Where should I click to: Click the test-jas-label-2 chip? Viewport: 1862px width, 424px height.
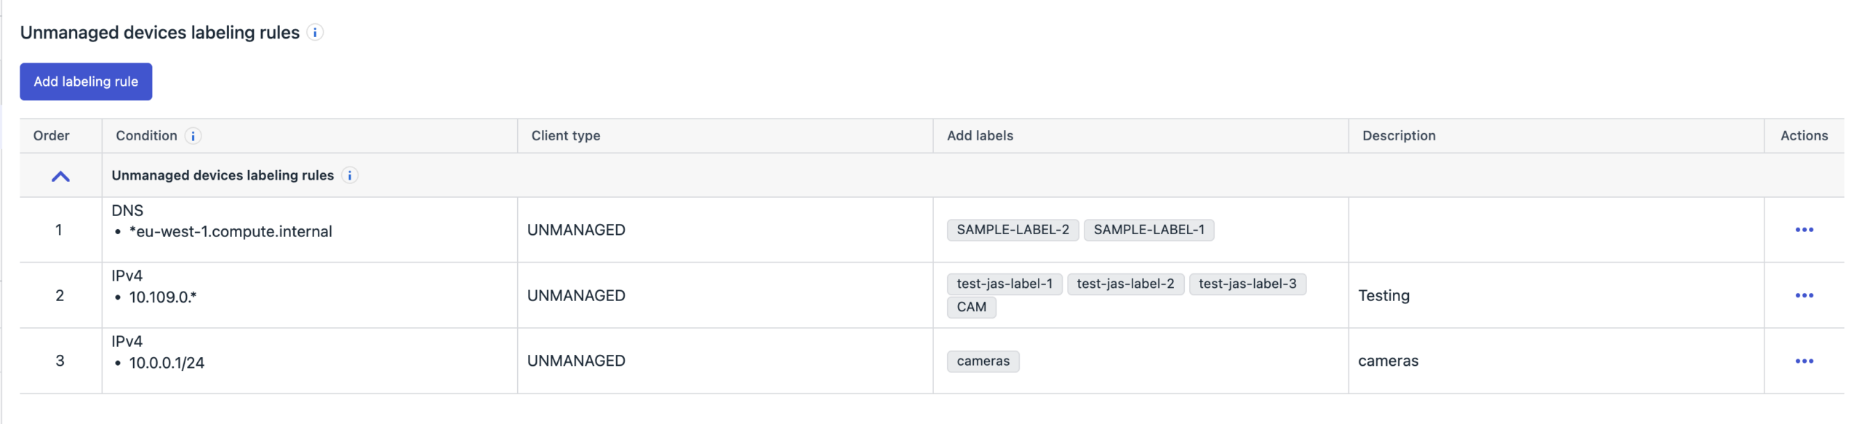1124,284
